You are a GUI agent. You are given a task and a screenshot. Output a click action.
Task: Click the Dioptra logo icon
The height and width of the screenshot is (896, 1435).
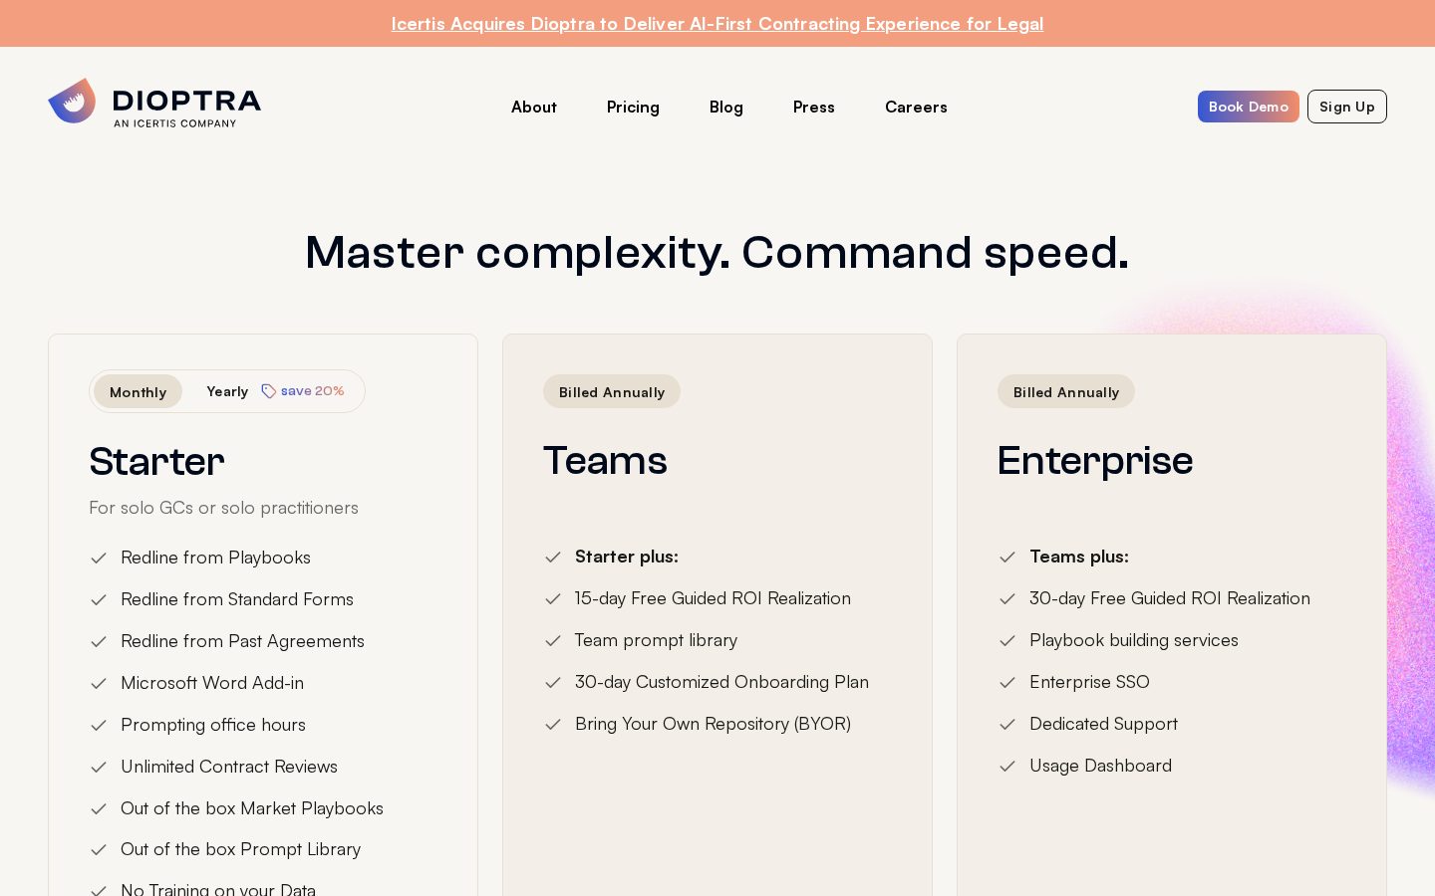pyautogui.click(x=72, y=101)
